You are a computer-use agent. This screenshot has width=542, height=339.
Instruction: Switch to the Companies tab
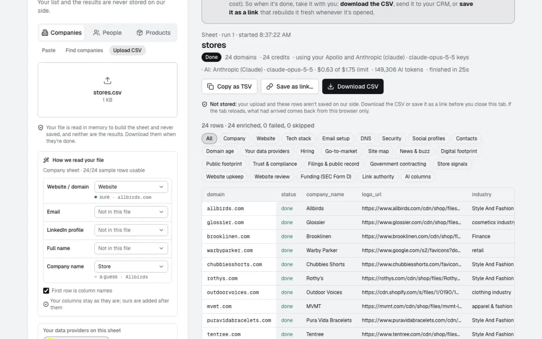click(61, 33)
